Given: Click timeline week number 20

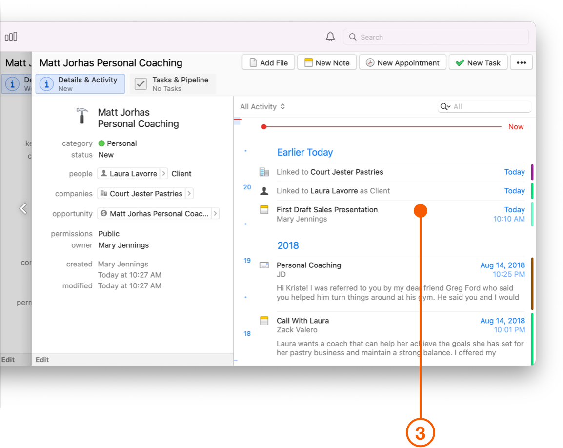Looking at the screenshot, I should click(247, 187).
